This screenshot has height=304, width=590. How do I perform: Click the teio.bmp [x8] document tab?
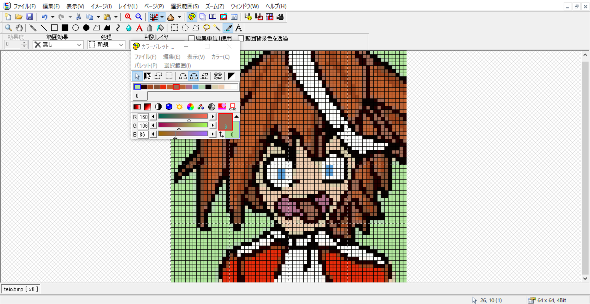point(21,289)
